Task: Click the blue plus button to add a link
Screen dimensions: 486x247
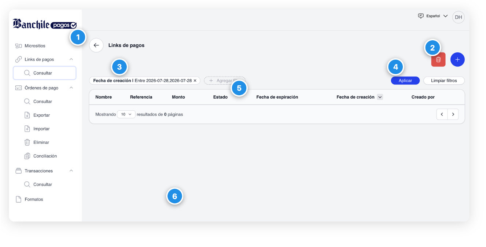Action: (x=457, y=59)
